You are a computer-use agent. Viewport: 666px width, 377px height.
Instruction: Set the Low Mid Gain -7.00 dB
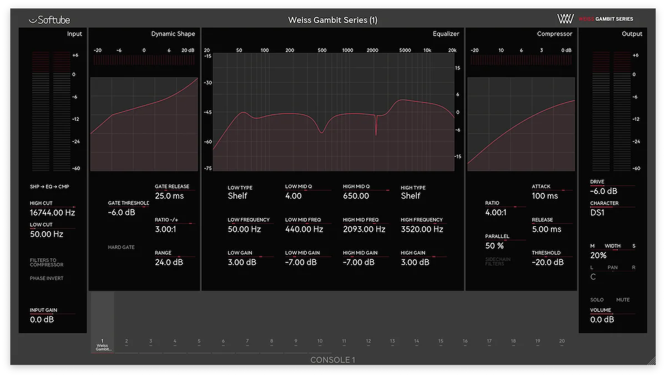(308, 258)
